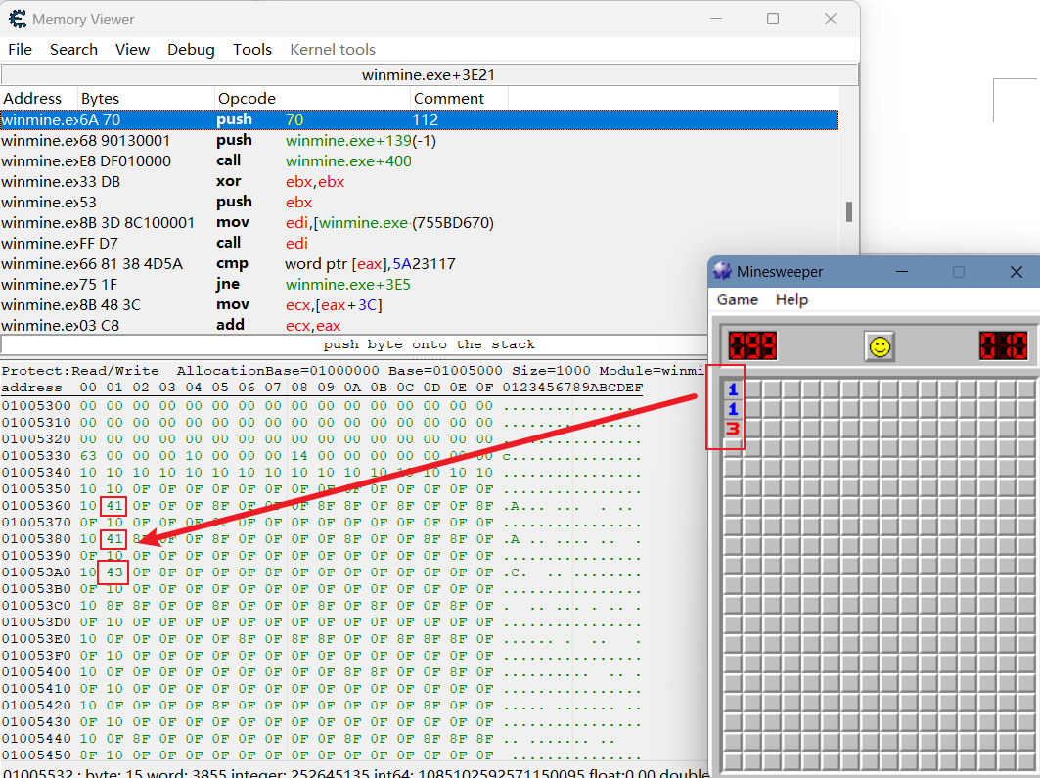Click the Minesweeper smiley face button

tap(880, 345)
